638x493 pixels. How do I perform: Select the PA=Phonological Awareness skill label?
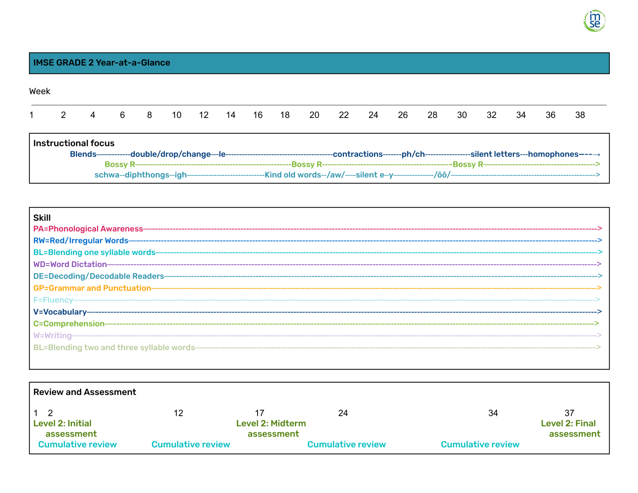click(x=88, y=229)
